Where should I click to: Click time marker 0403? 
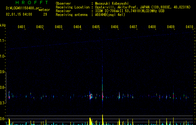59,27
